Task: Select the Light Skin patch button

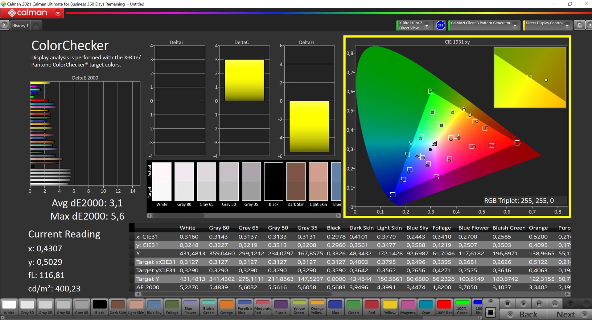Action: coord(136,307)
